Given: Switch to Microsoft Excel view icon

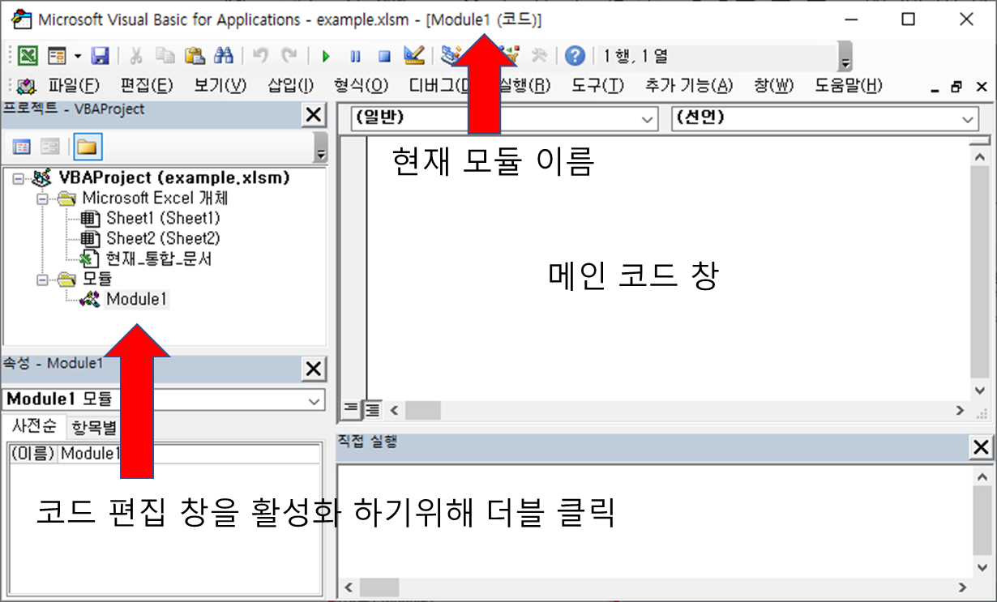Looking at the screenshot, I should point(28,56).
